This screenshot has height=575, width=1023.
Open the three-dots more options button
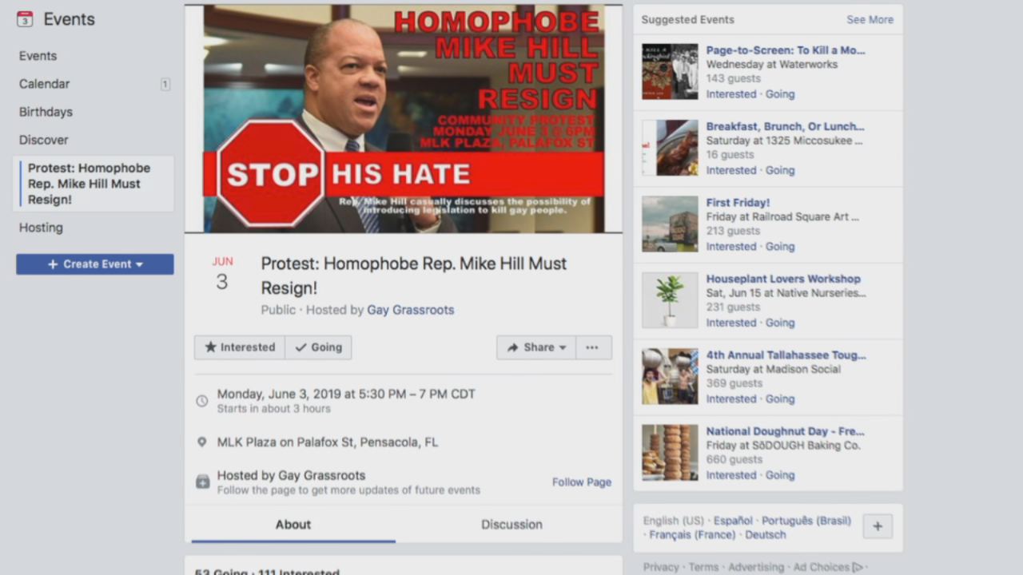[592, 347]
